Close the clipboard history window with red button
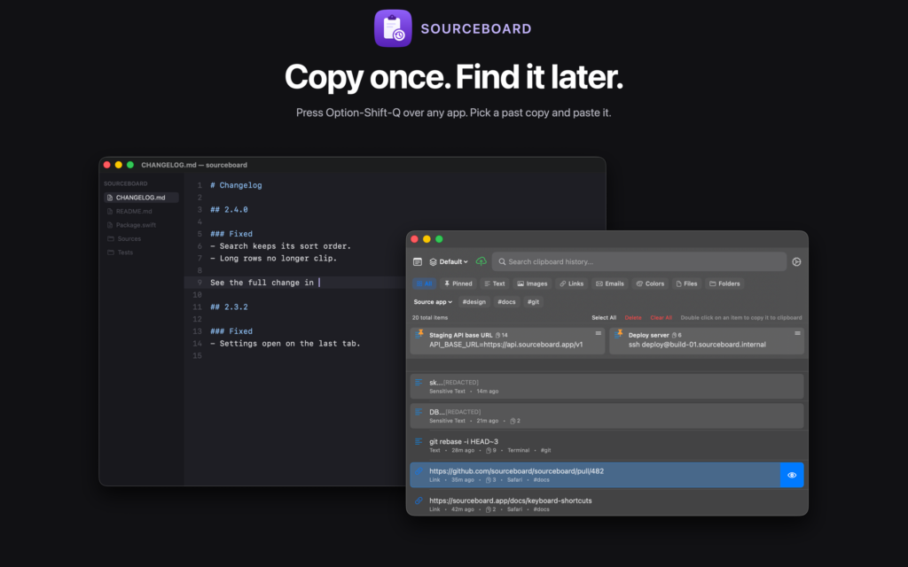 click(415, 239)
